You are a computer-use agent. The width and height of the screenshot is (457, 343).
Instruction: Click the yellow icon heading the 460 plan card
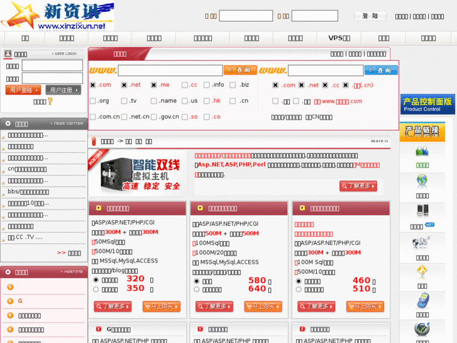302,208
